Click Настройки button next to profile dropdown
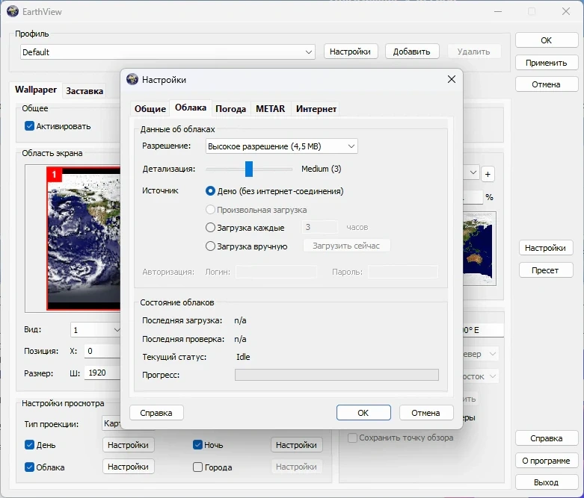Screen dimensions: 584x498 point(351,52)
